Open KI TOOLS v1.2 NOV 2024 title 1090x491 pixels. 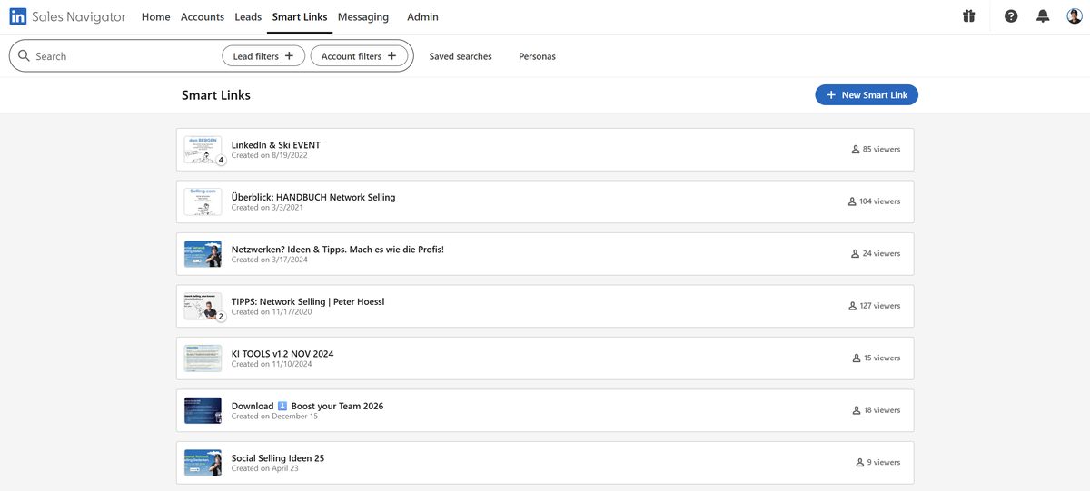pyautogui.click(x=282, y=353)
